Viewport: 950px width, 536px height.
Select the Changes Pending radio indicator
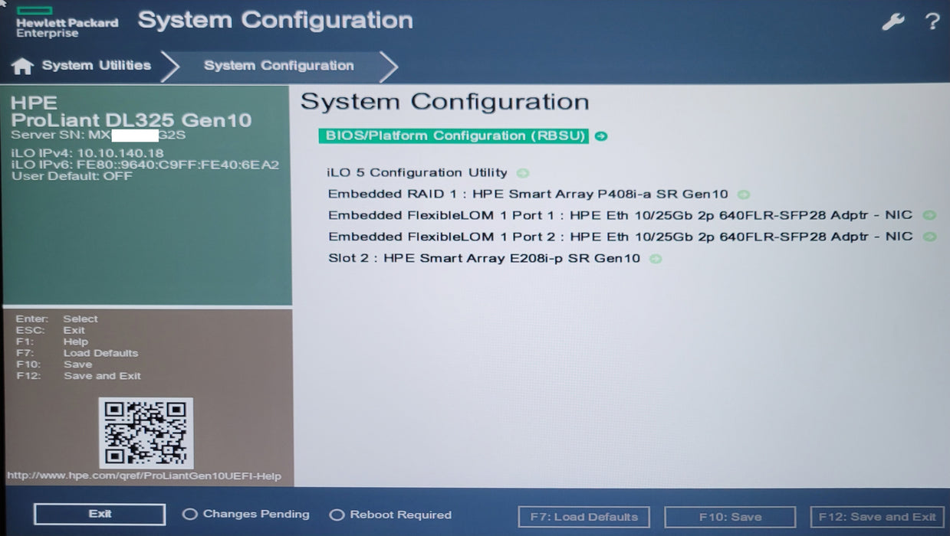tap(189, 515)
